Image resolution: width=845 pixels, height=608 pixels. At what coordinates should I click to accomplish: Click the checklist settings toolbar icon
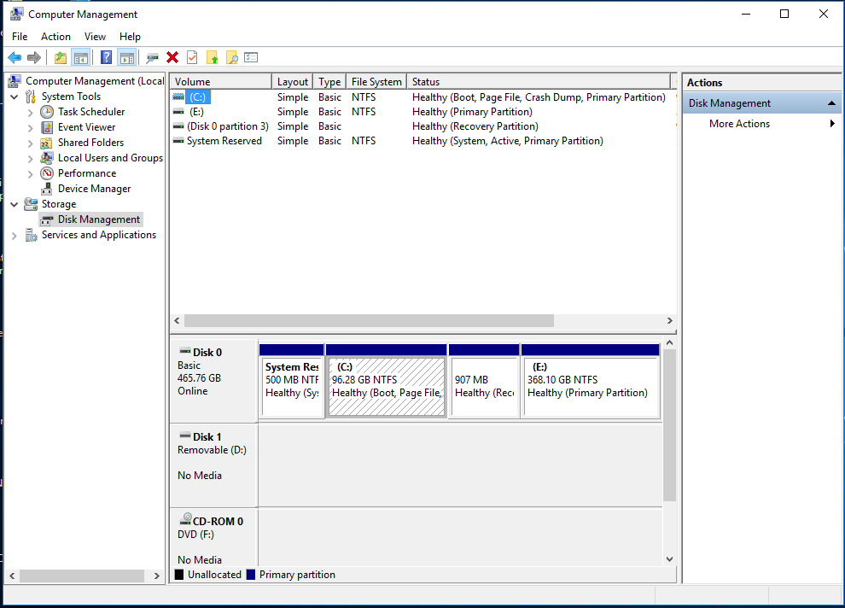(251, 58)
